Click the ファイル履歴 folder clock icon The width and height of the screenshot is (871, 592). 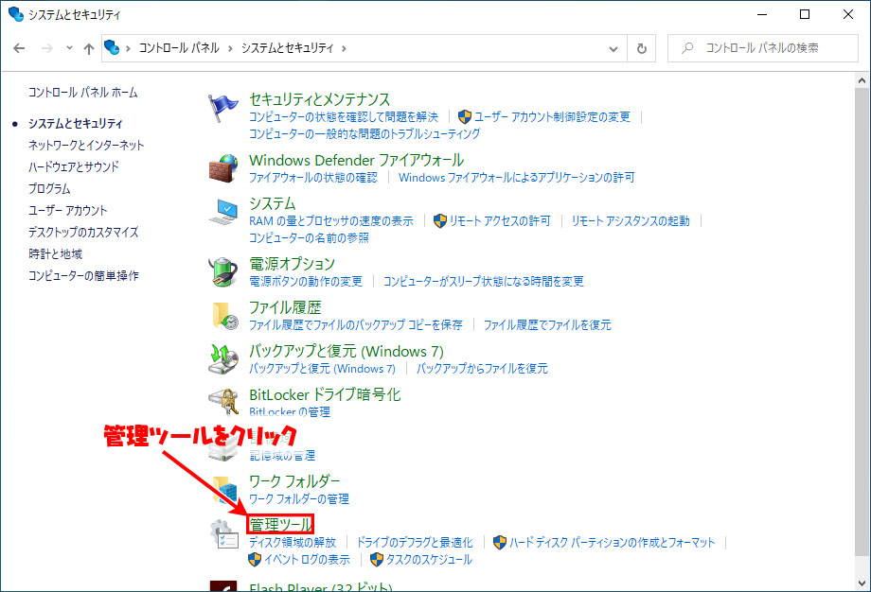(x=223, y=315)
